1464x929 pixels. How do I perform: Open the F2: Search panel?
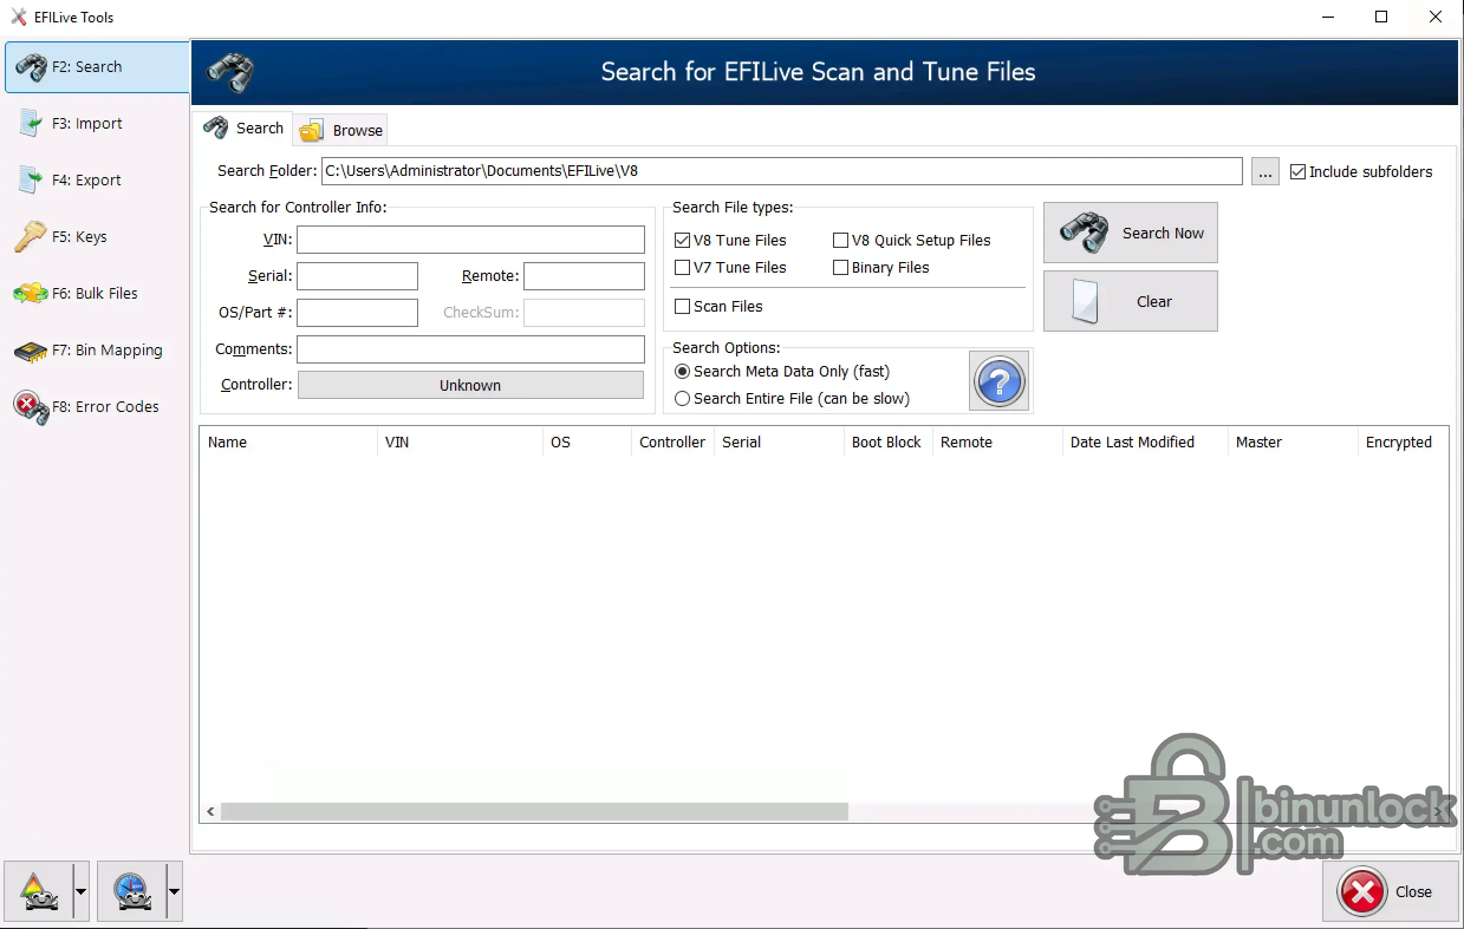97,67
